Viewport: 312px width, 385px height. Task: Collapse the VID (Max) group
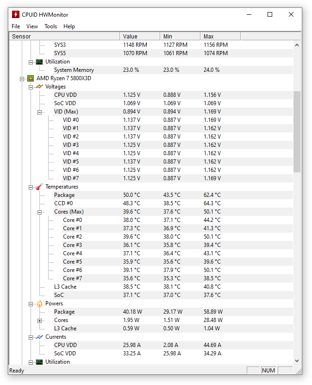39,112
